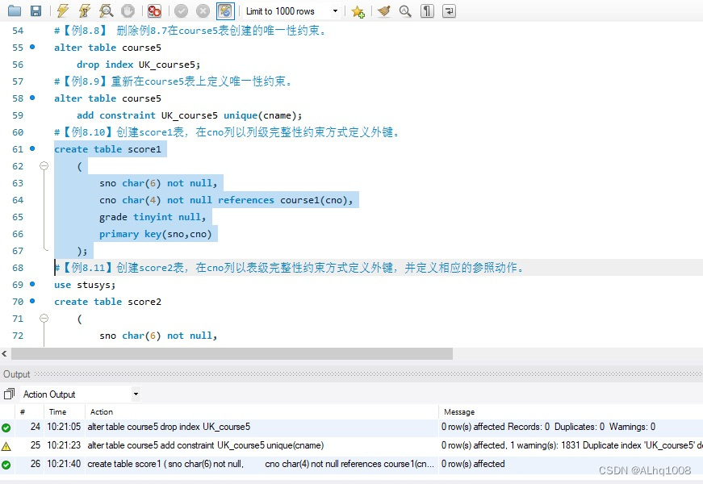Click the Time column header
Screen dimensions: 703x484
point(57,412)
